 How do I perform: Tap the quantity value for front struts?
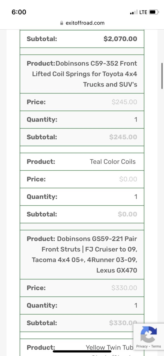click(x=136, y=305)
